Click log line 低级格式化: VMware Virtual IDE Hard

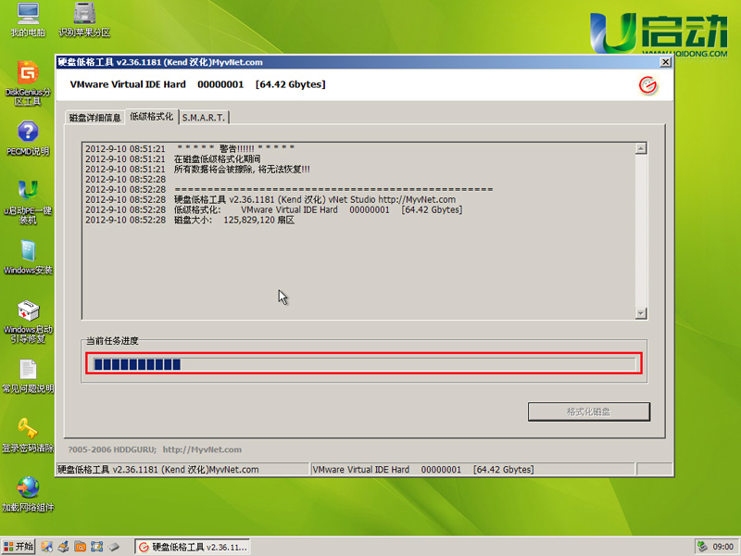[273, 210]
